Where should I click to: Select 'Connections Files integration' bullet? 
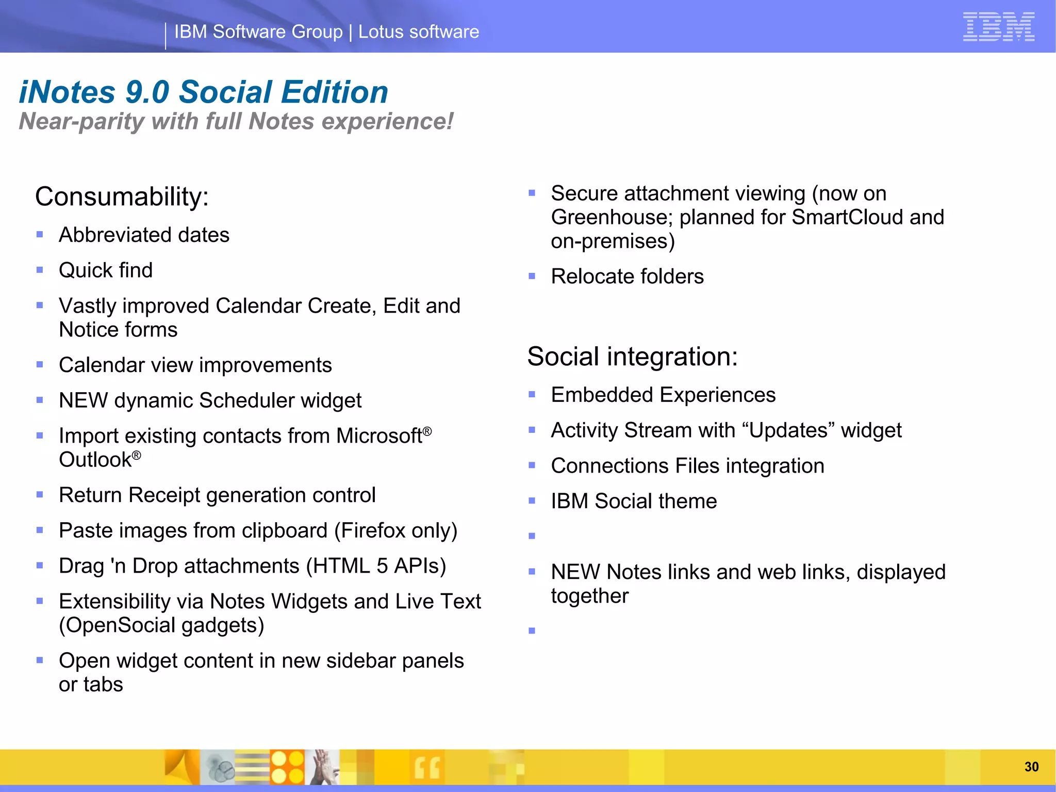[x=687, y=466]
